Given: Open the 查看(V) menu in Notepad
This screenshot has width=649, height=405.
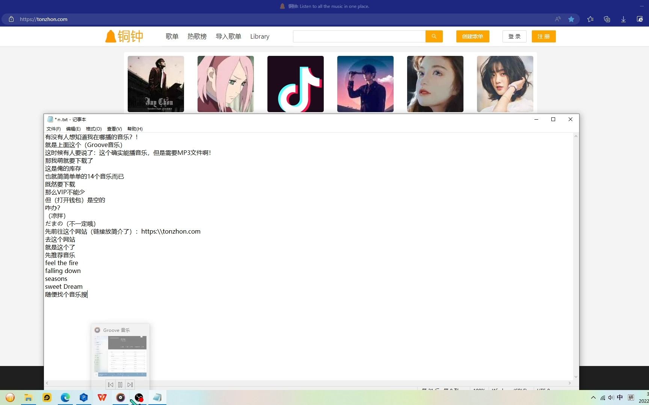Looking at the screenshot, I should [x=115, y=129].
